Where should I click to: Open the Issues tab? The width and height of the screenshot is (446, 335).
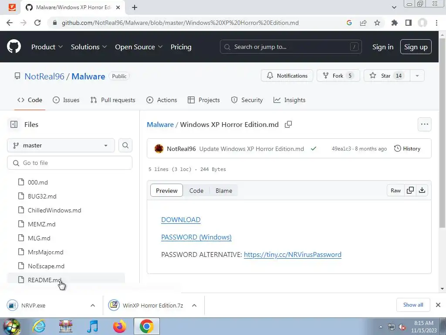point(66,100)
